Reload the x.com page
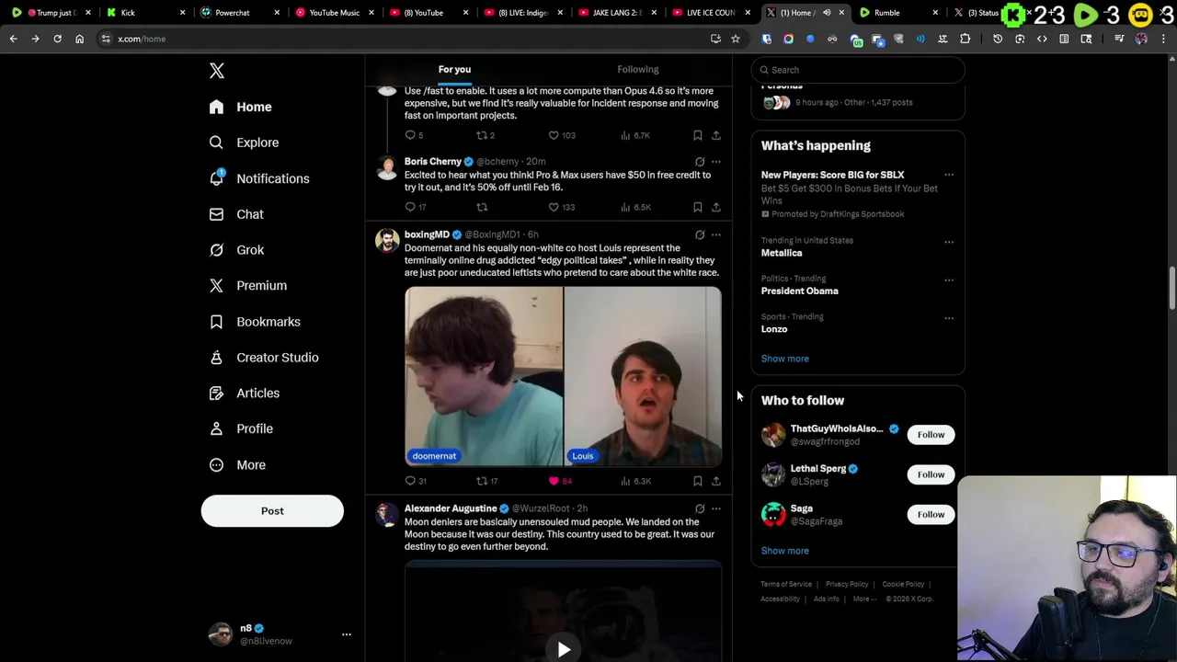 (x=57, y=39)
